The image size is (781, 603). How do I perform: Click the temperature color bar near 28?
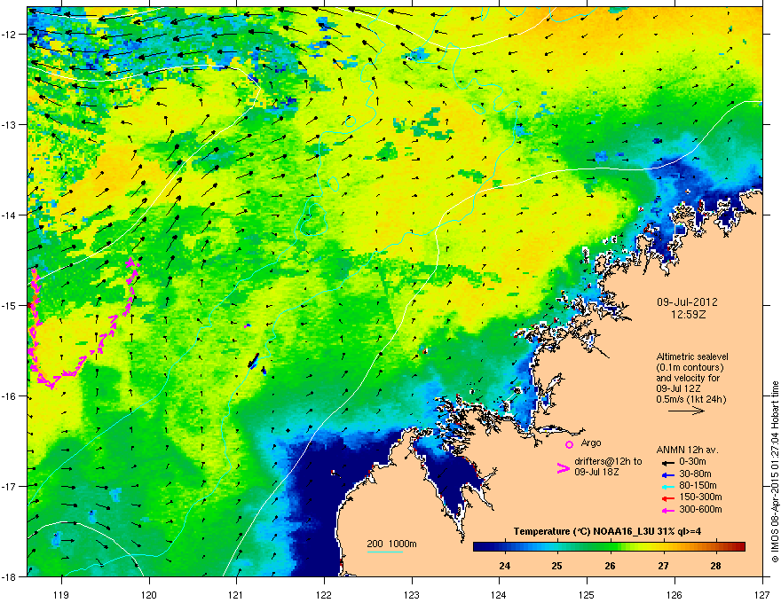[x=715, y=547]
